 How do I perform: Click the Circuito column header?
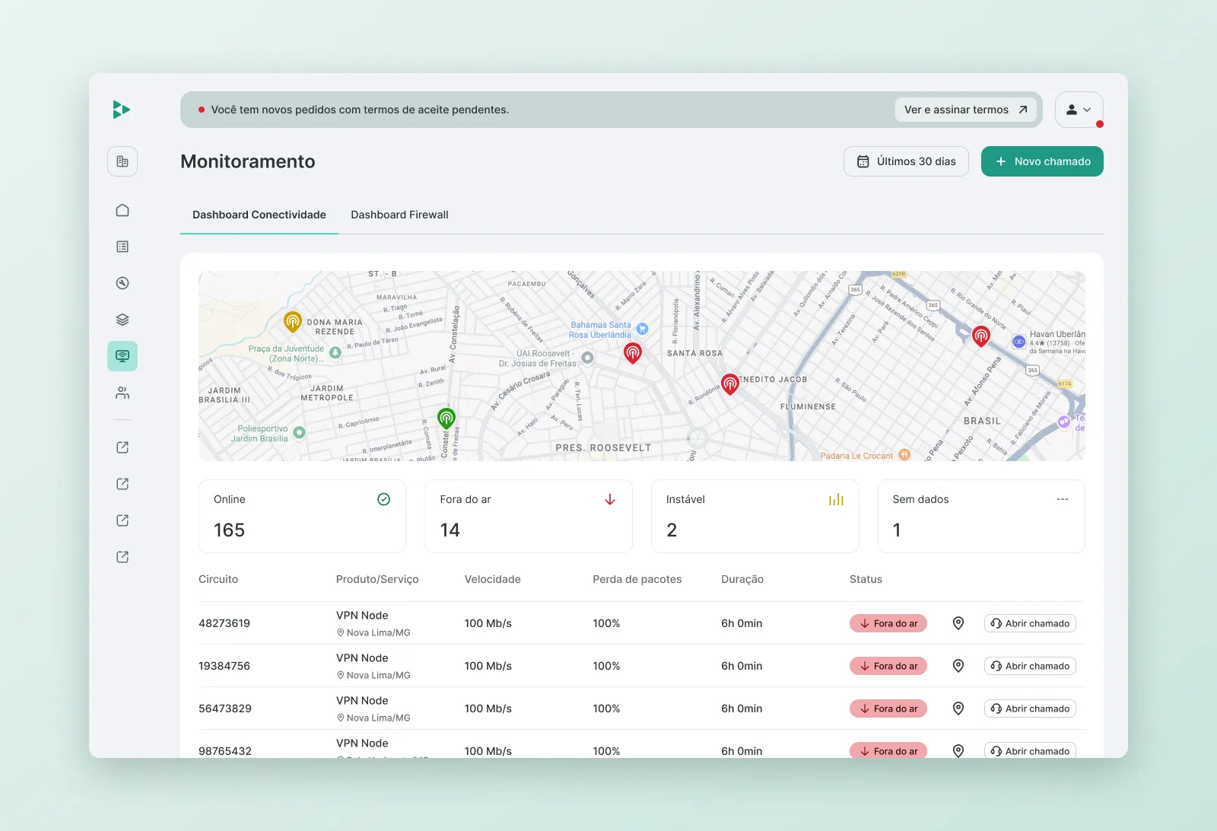click(x=218, y=579)
